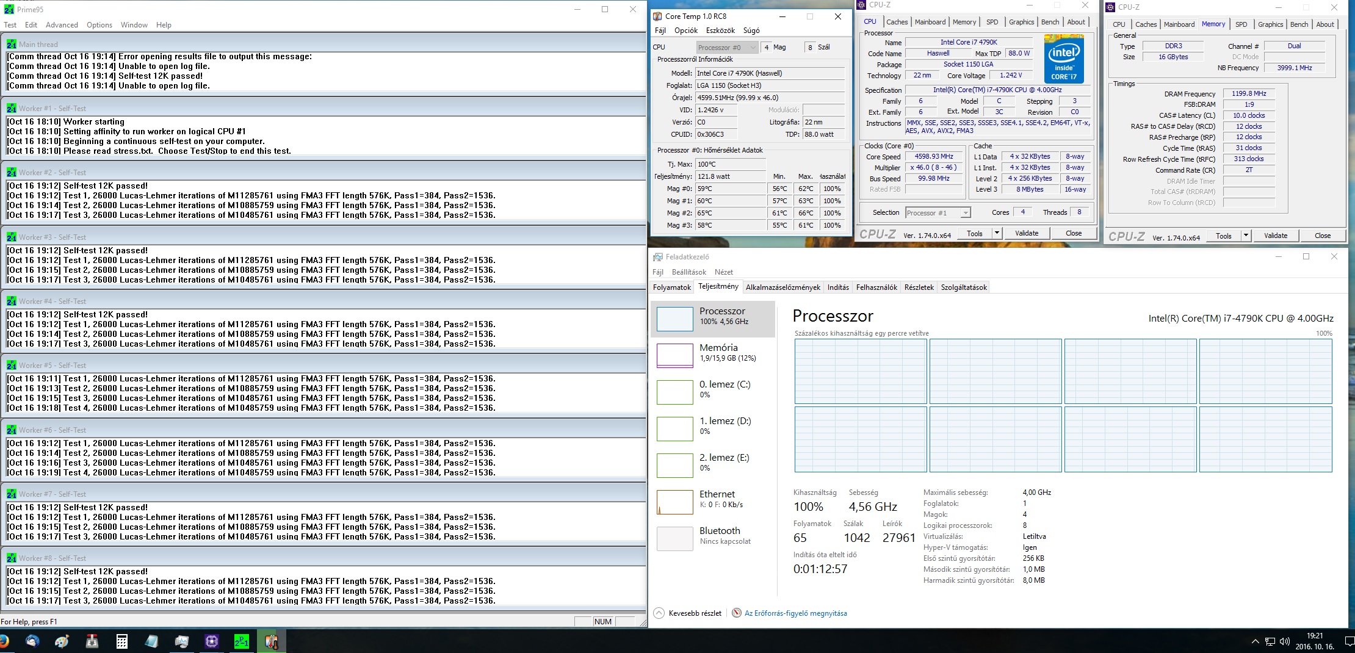Switch to Prime95 via taskbar icon
1355x653 pixels.
pos(242,641)
